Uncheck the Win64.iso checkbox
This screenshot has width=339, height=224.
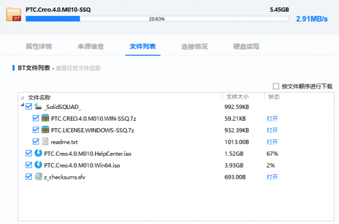(x=29, y=165)
